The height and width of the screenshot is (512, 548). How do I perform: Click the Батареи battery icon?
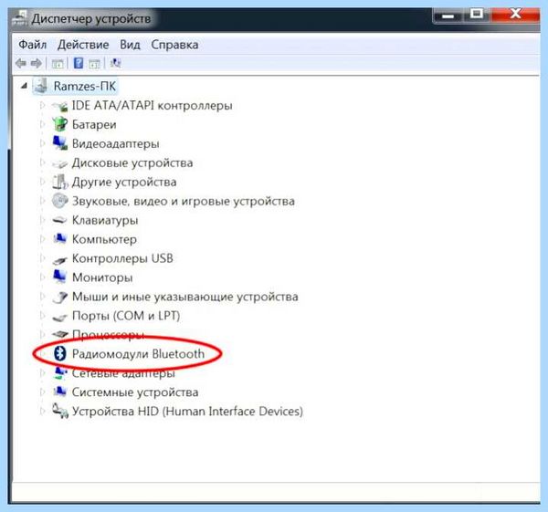point(59,124)
